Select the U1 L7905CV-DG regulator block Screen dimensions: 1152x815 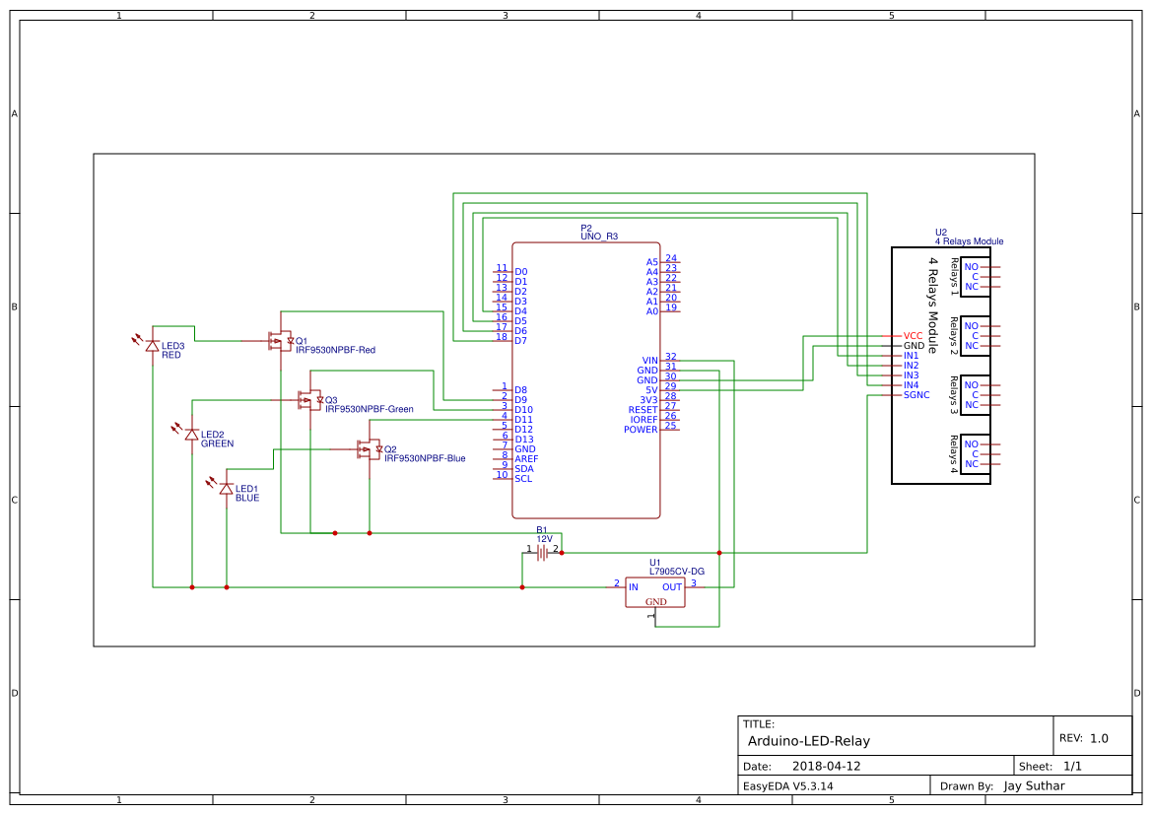[x=655, y=592]
